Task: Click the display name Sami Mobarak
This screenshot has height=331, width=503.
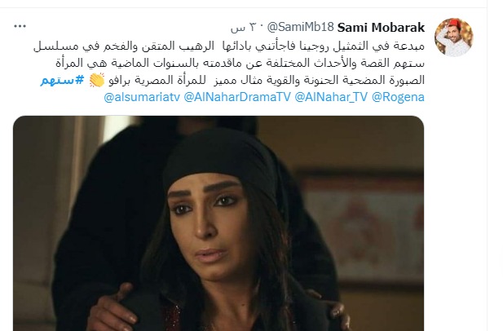Action: coord(381,28)
